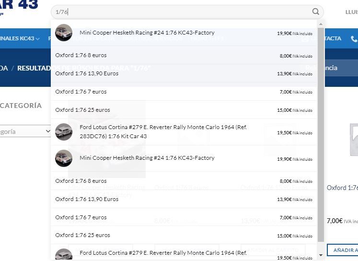The image size is (358, 261).
Task: Click first Ford Lotus Cortina suggestion thumbnail
Action: (64, 132)
